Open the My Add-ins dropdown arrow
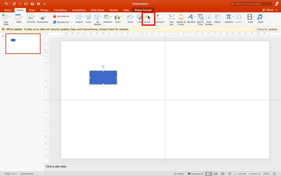Image resolution: width=281 pixels, height=176 pixels. point(70,22)
